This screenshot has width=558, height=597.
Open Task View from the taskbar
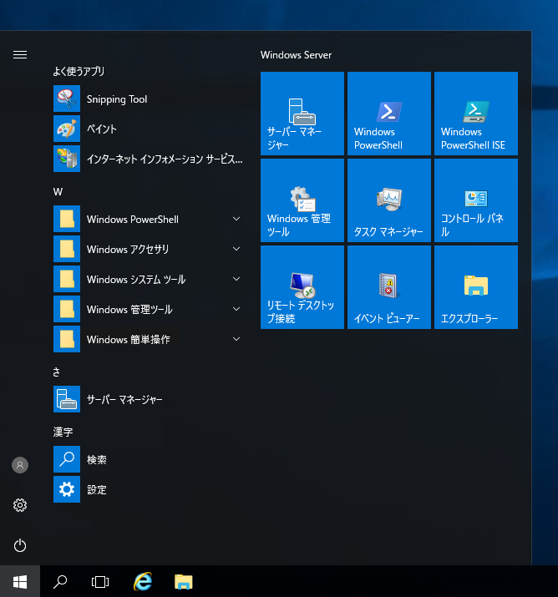100,582
